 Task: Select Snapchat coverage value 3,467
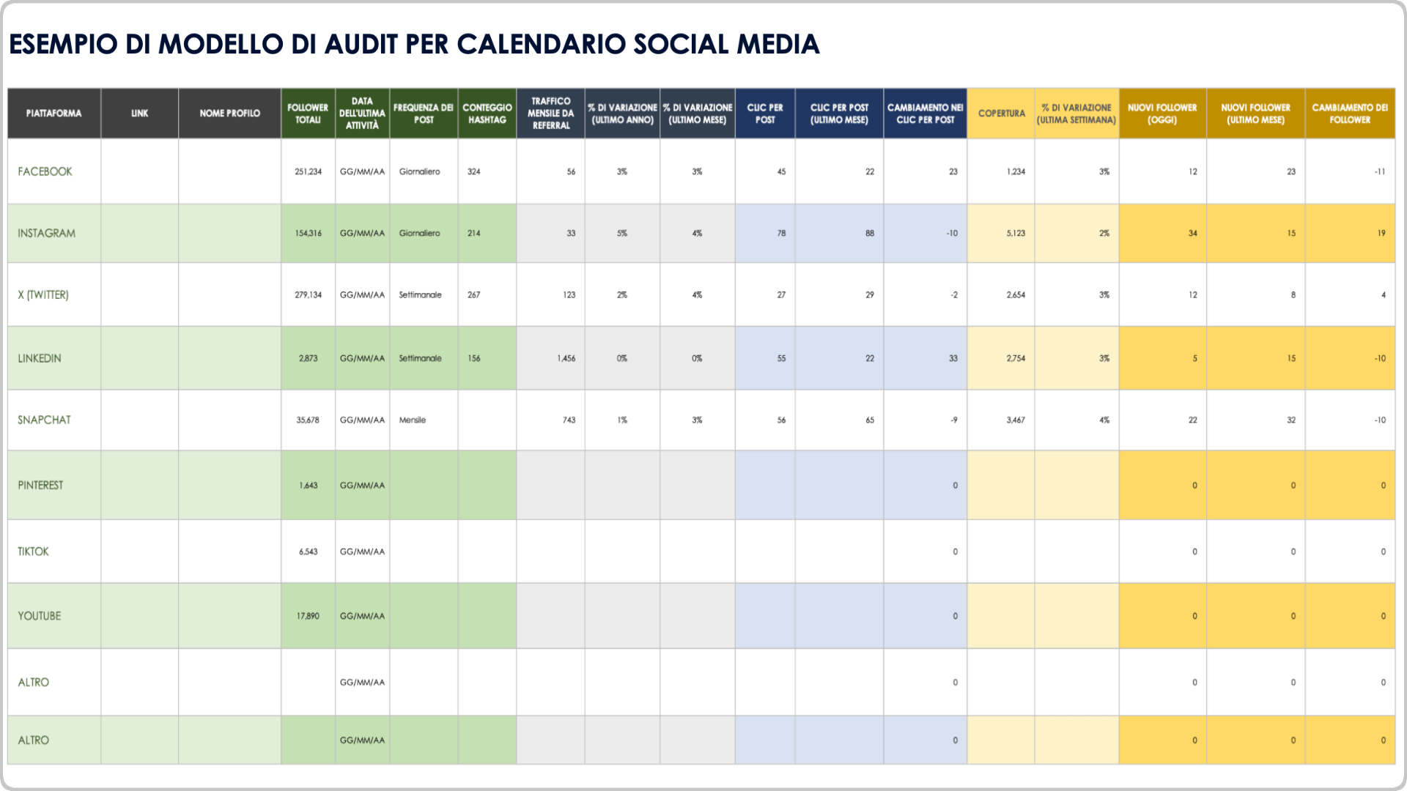[x=1001, y=420]
